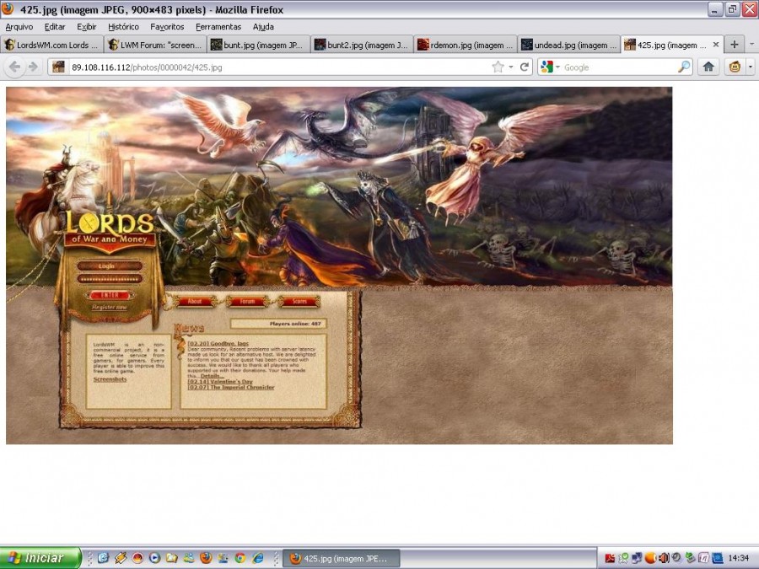Click the green checkmark tray icon

623,558
